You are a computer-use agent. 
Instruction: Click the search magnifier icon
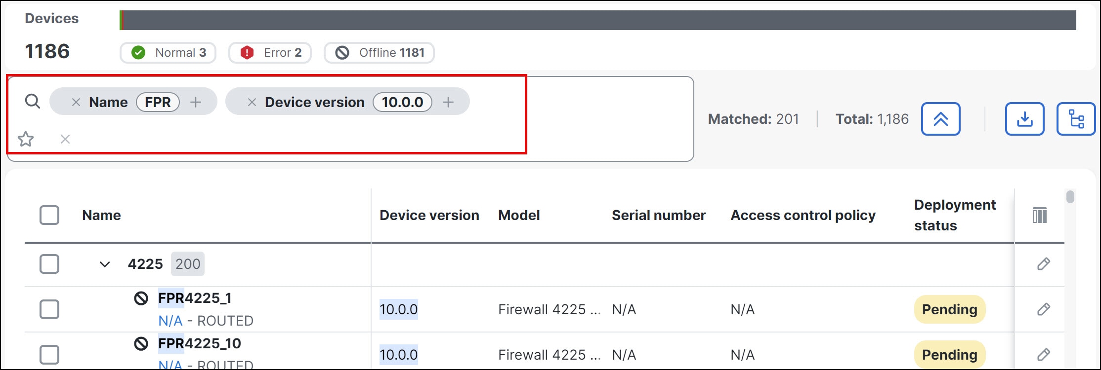click(33, 102)
